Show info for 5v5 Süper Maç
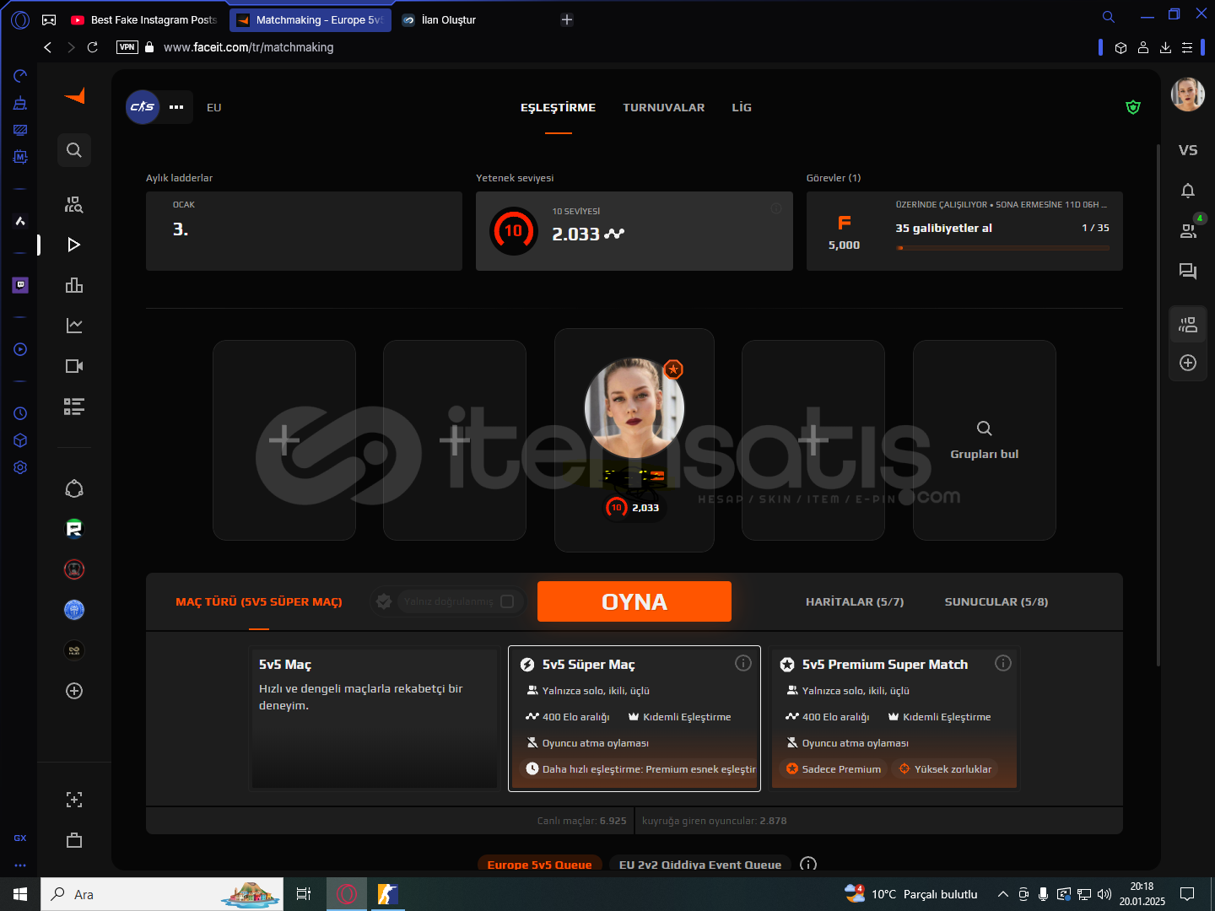Viewport: 1215px width, 911px height. 743,663
